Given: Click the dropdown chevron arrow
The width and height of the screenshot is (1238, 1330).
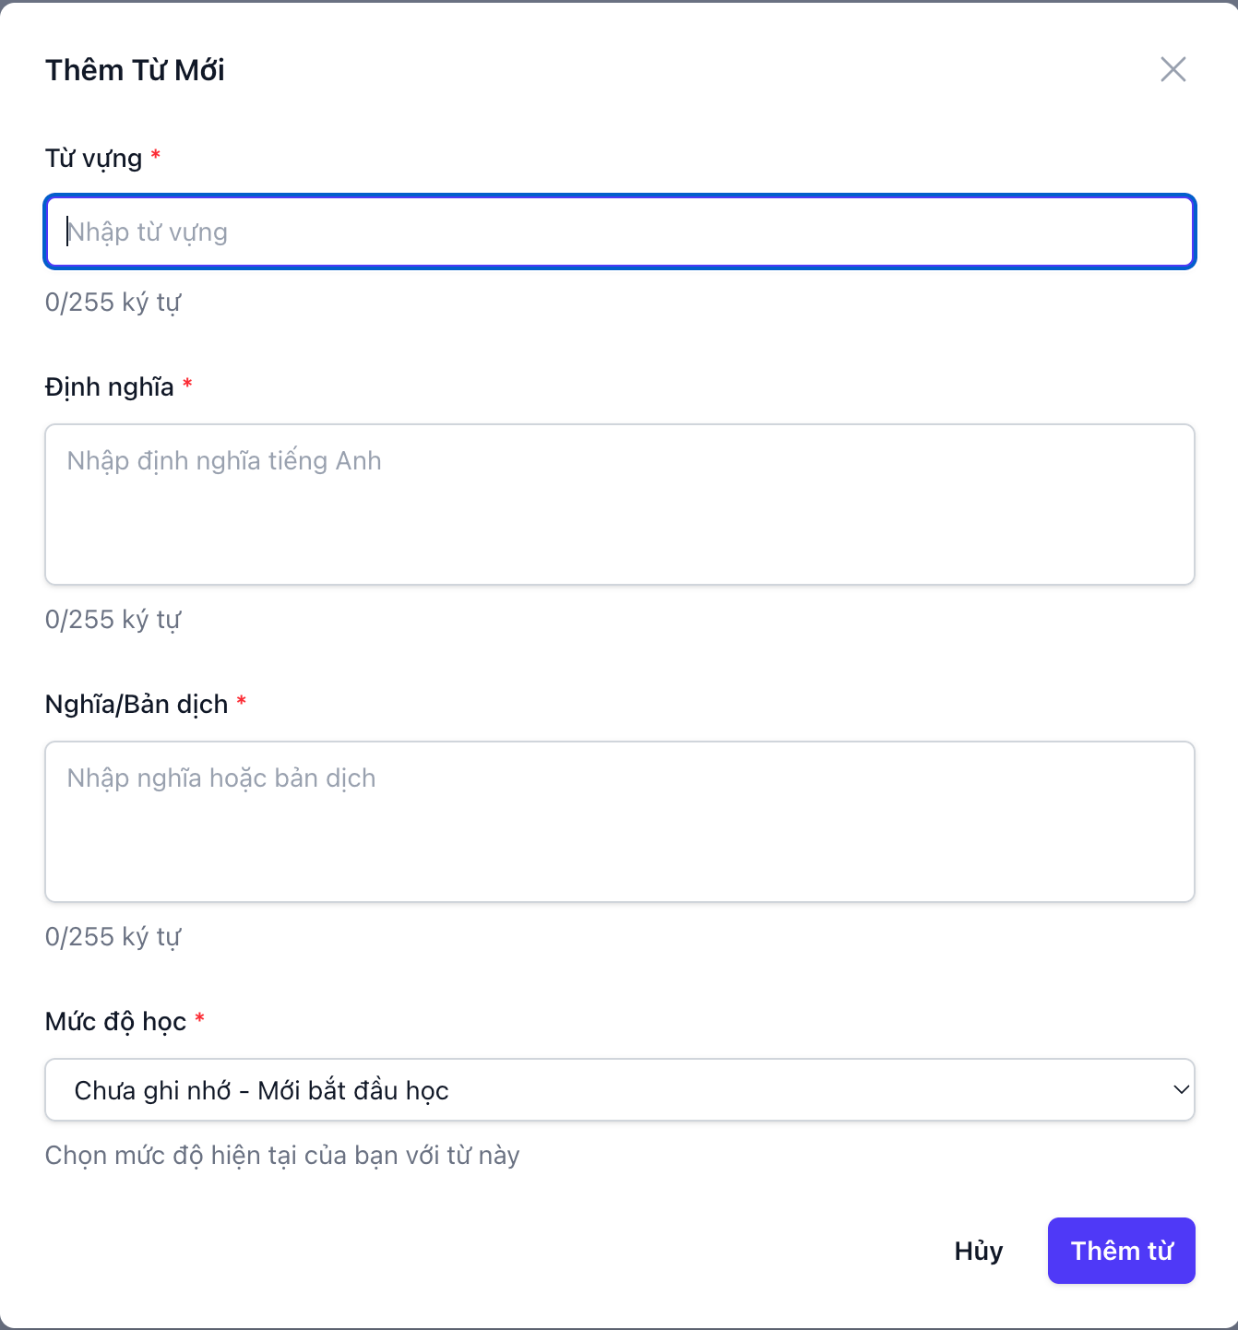Looking at the screenshot, I should coord(1182,1089).
